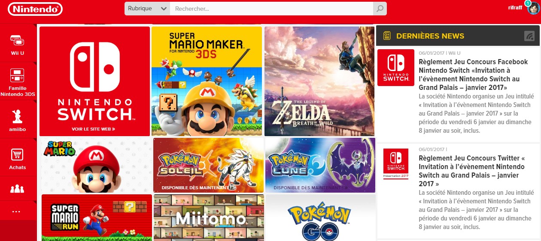Open the Twitter contest news thumbnail
Image resolution: width=541 pixels, height=241 pixels.
click(x=395, y=164)
